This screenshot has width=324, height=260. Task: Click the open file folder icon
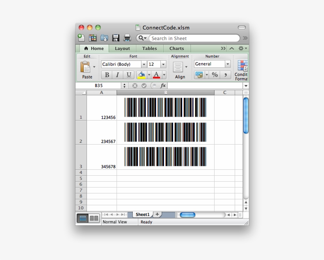click(x=104, y=38)
